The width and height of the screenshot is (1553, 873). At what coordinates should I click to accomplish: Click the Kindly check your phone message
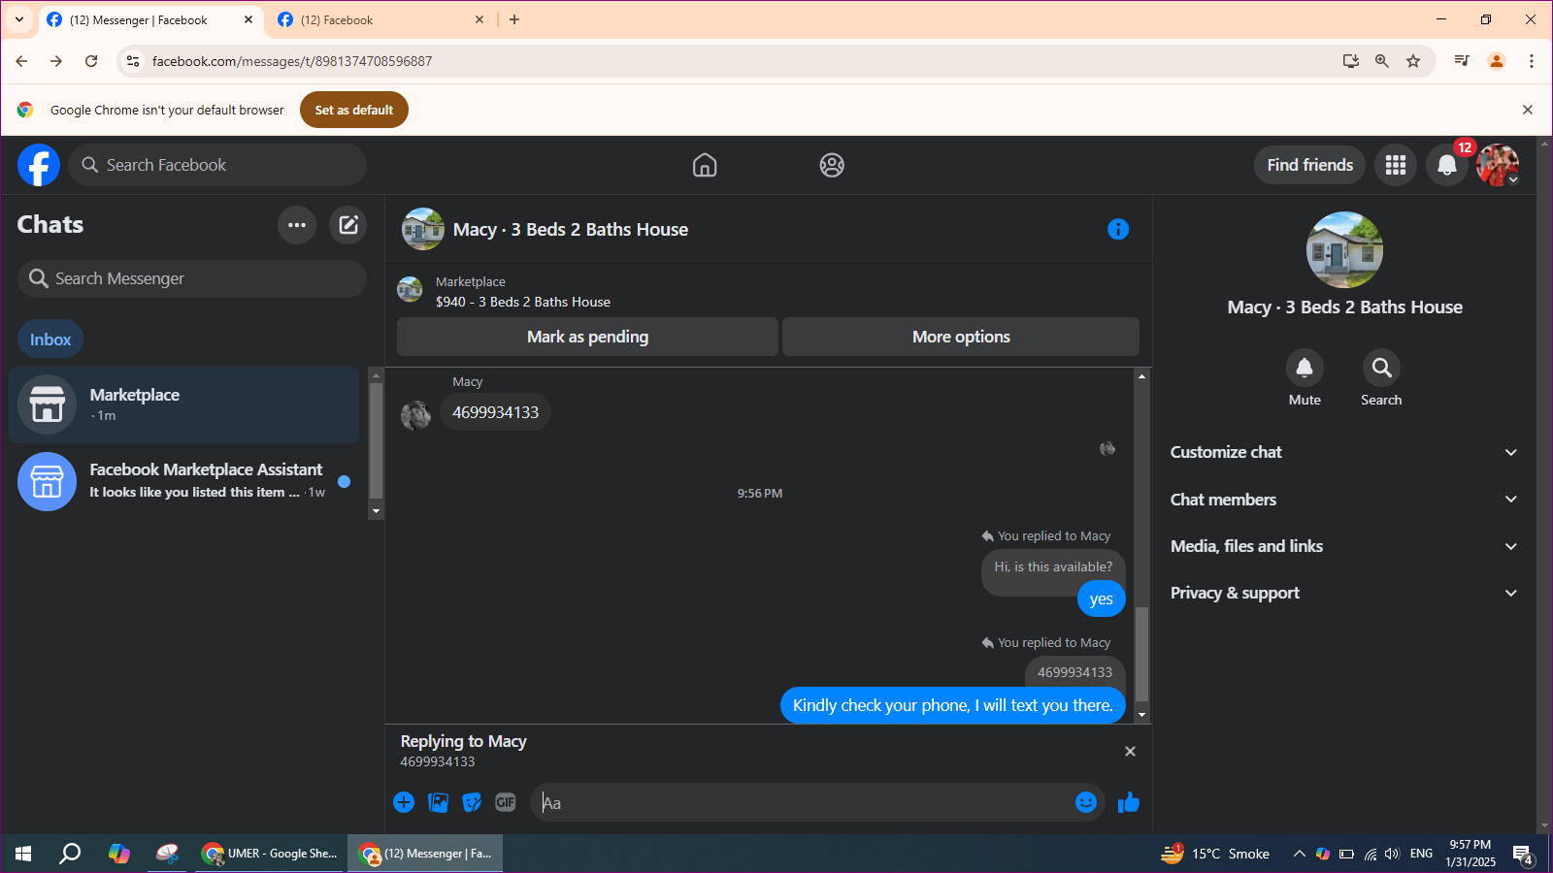pyautogui.click(x=952, y=705)
